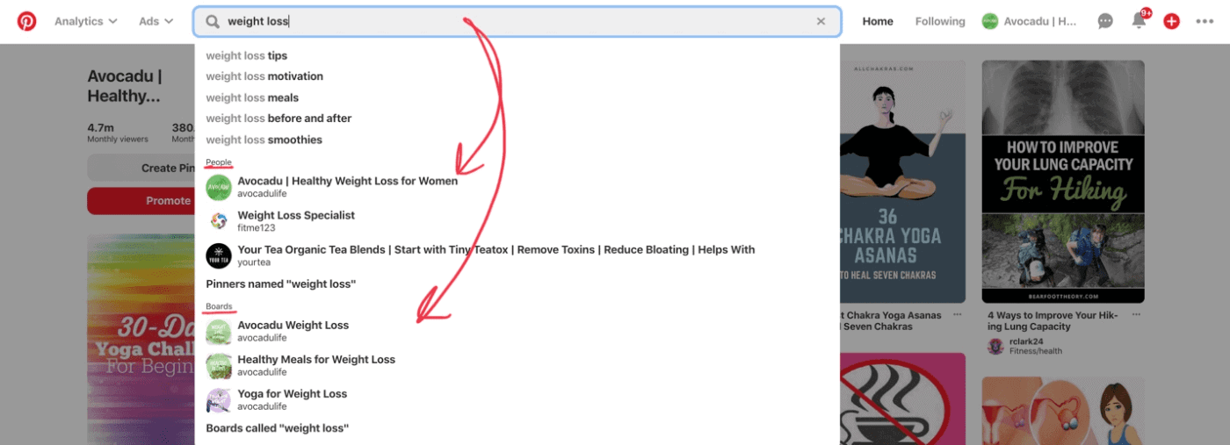
Task: Clear the search field with X
Action: pyautogui.click(x=821, y=21)
